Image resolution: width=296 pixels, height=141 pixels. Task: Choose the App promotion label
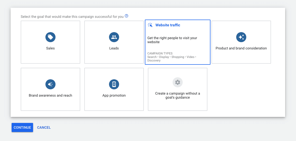[114, 95]
